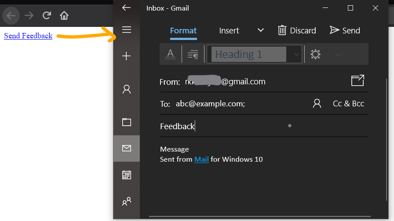Screen dimensions: 394x221
Task: Open the Accounts person icon in sidebar
Action: (x=127, y=90)
